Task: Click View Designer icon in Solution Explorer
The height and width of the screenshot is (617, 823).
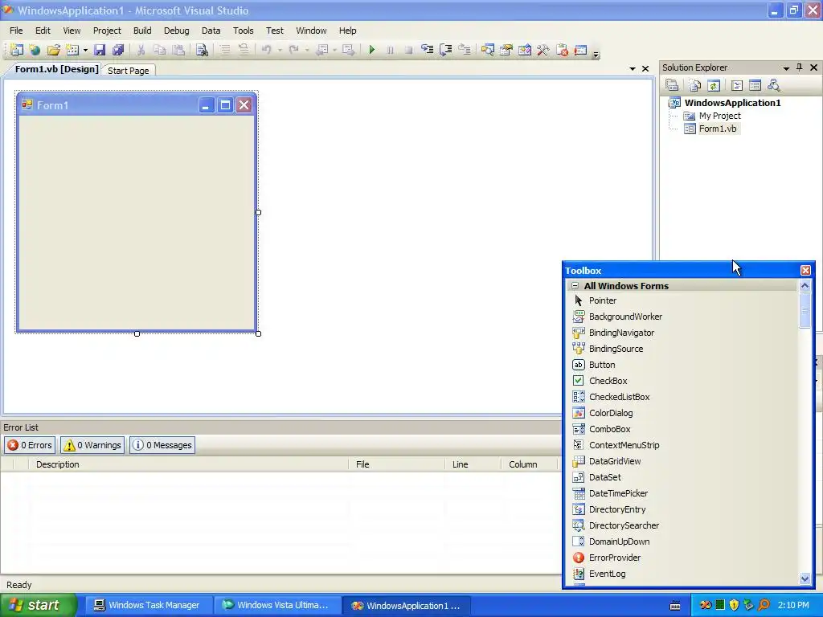Action: [x=755, y=85]
